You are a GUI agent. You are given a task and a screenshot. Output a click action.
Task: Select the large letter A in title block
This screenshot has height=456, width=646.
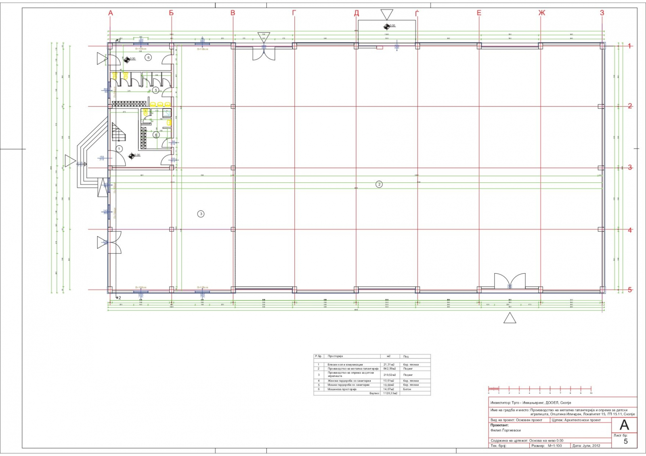(x=624, y=425)
